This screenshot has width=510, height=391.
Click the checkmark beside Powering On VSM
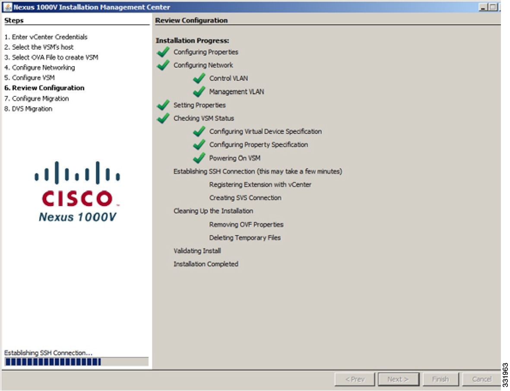[x=199, y=158]
